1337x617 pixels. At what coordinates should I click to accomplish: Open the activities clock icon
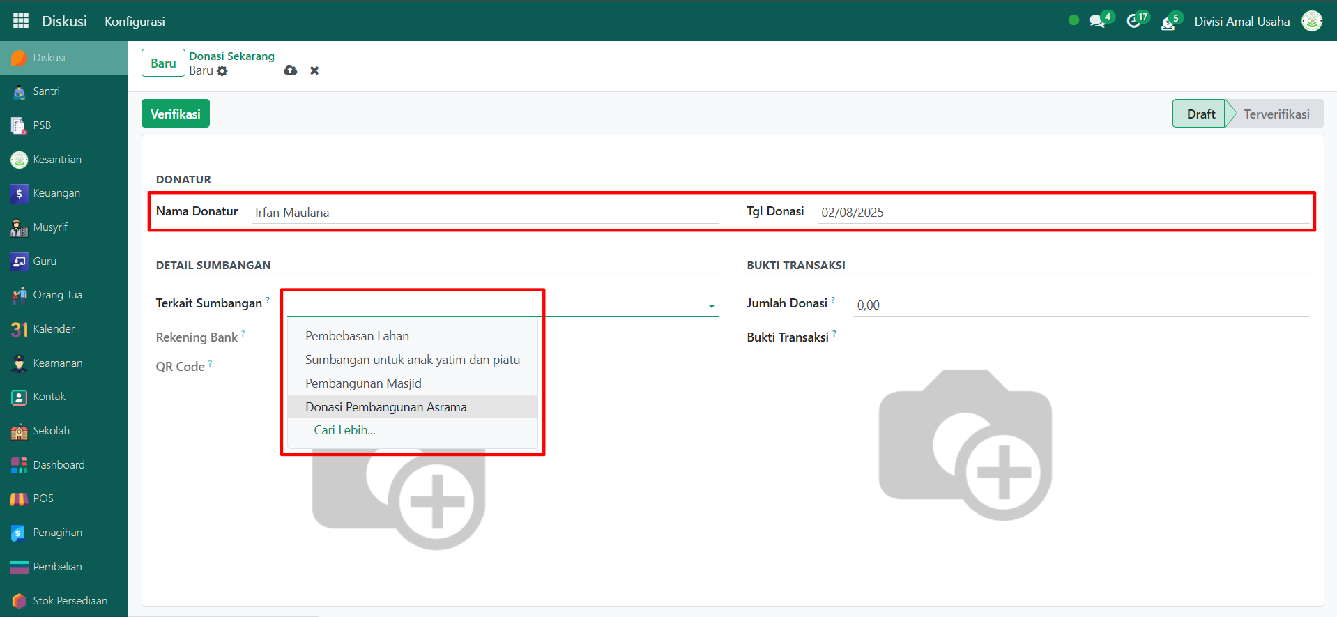(x=1134, y=22)
